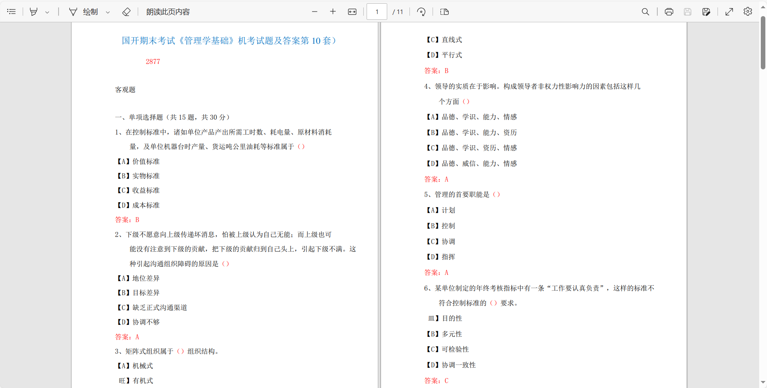
Task: Click the Save as icon
Action: click(x=706, y=12)
